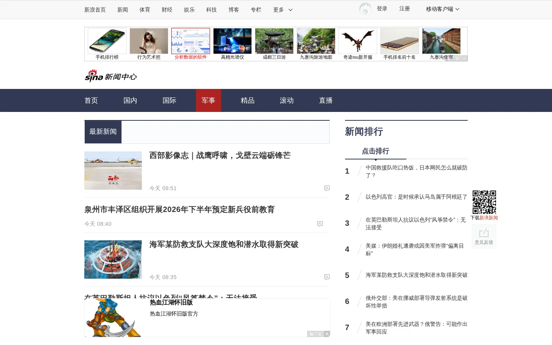
Task: Expand the 更多 dropdown menu
Action: coord(283,10)
